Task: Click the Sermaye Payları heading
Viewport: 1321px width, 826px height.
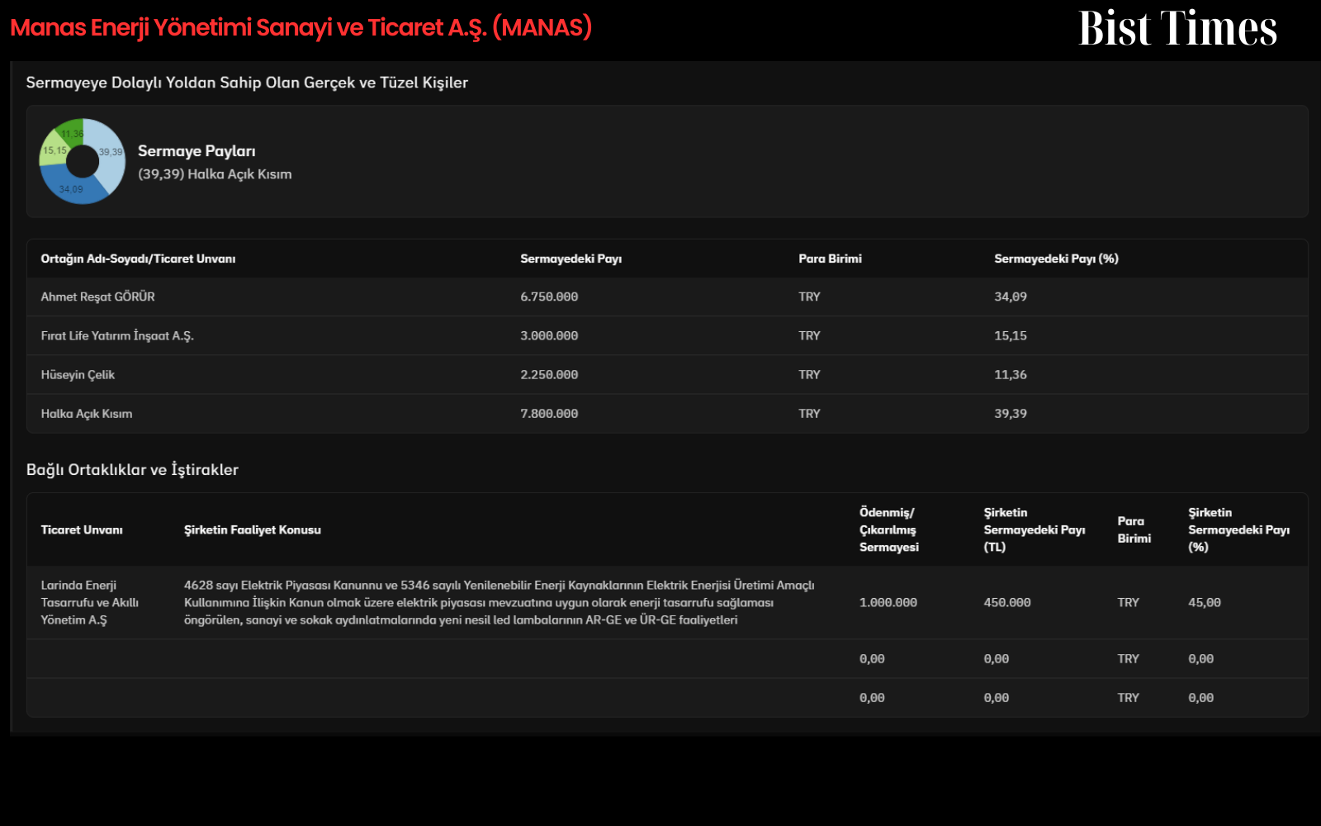Action: [196, 151]
